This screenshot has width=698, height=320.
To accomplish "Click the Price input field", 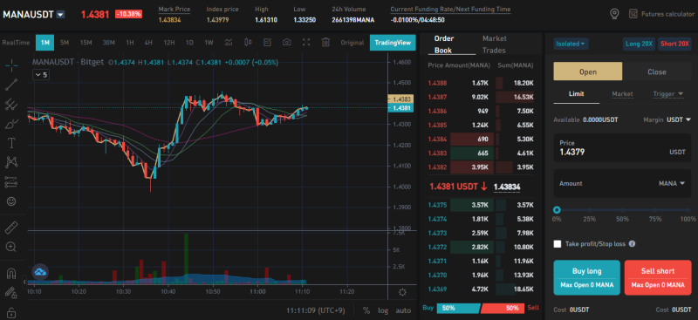I will pyautogui.click(x=622, y=148).
